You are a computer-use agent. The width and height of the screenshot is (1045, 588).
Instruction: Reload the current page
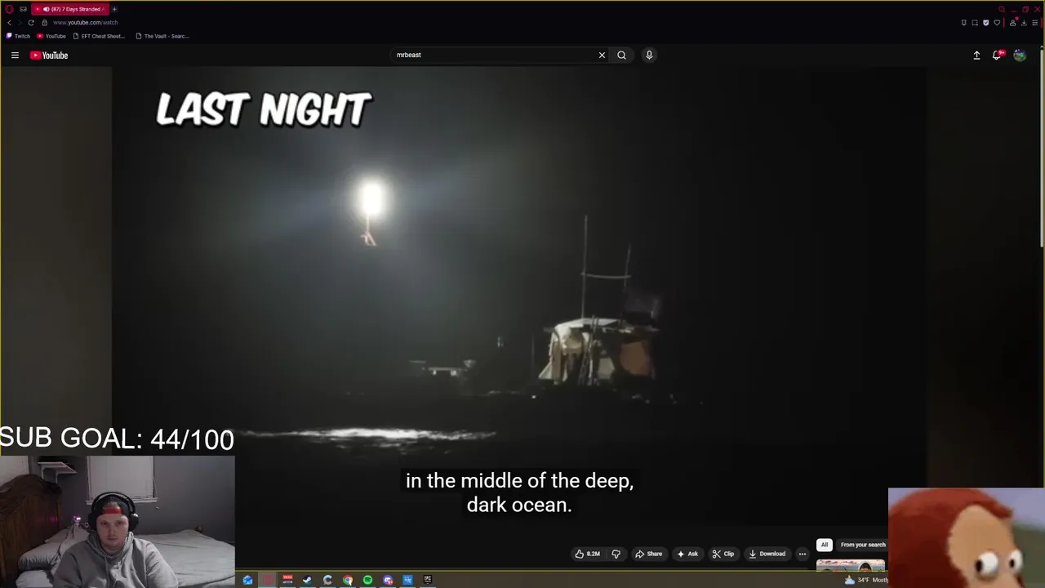[31, 22]
